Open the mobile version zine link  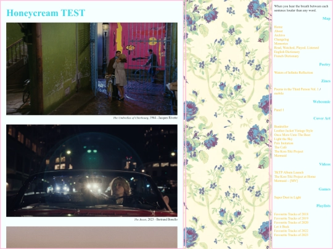tap(279, 93)
